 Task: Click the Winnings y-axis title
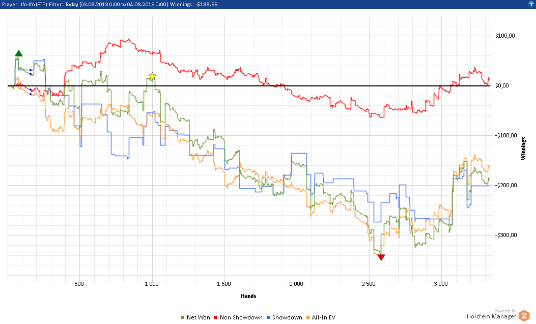pos(523,148)
